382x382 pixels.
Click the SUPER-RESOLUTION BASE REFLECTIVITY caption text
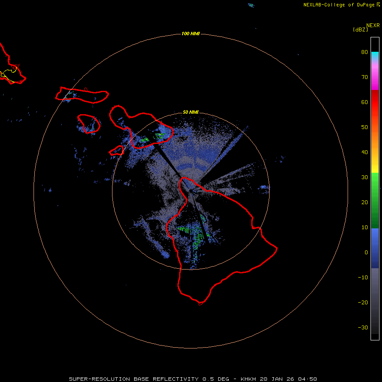(x=134, y=379)
